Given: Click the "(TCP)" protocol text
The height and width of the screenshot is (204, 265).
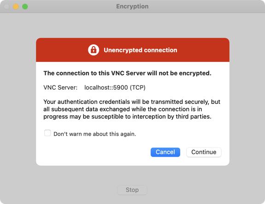Looking at the screenshot, I should click(138, 88).
